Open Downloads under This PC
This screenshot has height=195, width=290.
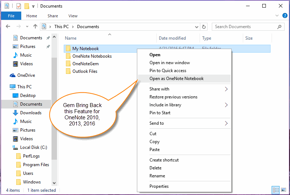(27, 113)
